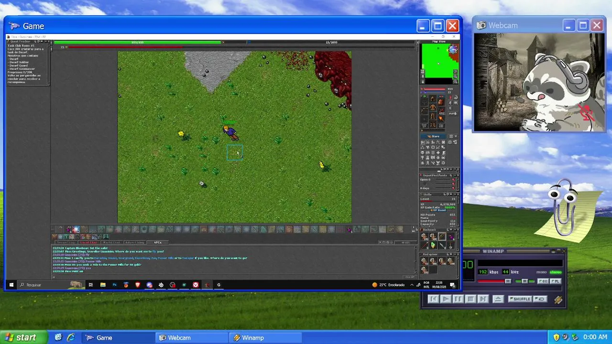This screenshot has width=612, height=344.
Task: Open Task View on inner taskbar
Action: click(91, 285)
